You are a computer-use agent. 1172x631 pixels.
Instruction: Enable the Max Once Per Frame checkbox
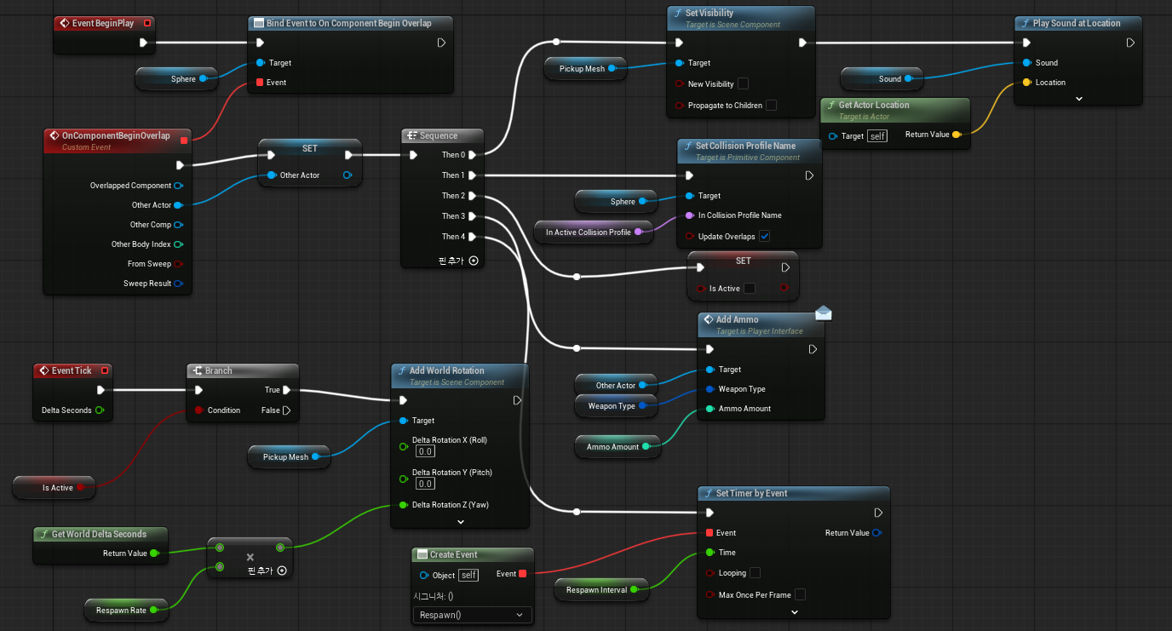800,594
